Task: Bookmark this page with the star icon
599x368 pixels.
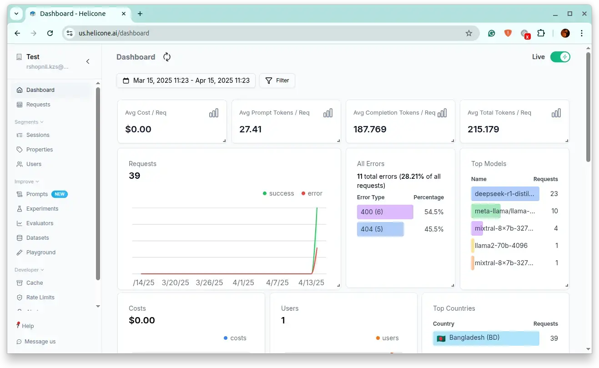Action: 468,33
